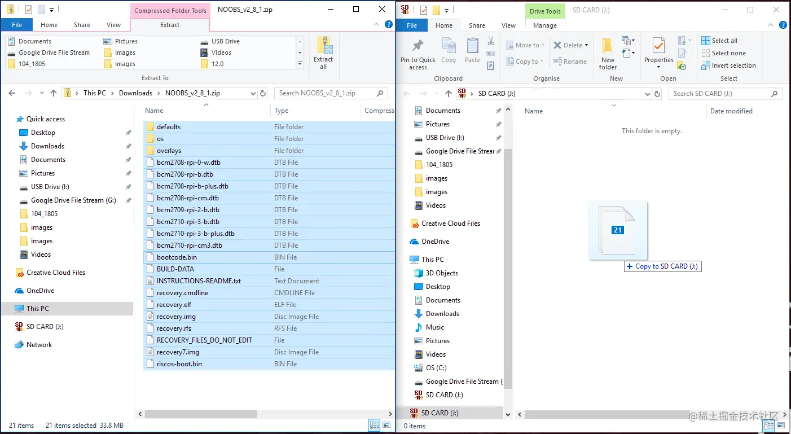
Task: Click the blue Help icon in the zip window
Action: [388, 25]
